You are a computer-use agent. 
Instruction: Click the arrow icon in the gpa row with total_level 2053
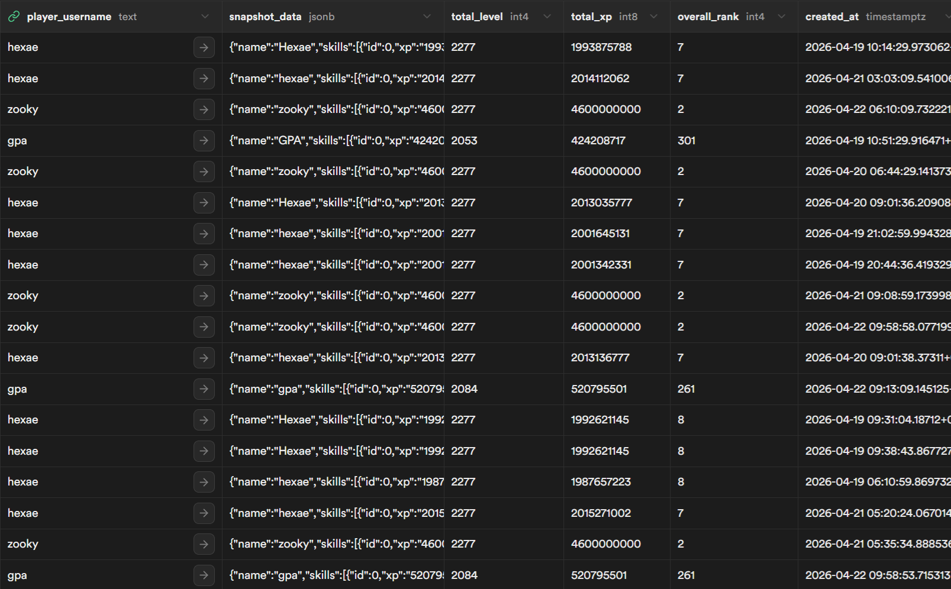click(x=204, y=141)
